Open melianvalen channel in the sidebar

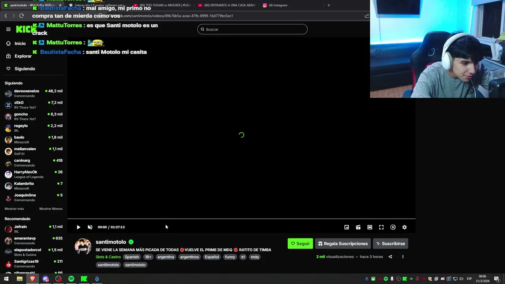(x=34, y=151)
